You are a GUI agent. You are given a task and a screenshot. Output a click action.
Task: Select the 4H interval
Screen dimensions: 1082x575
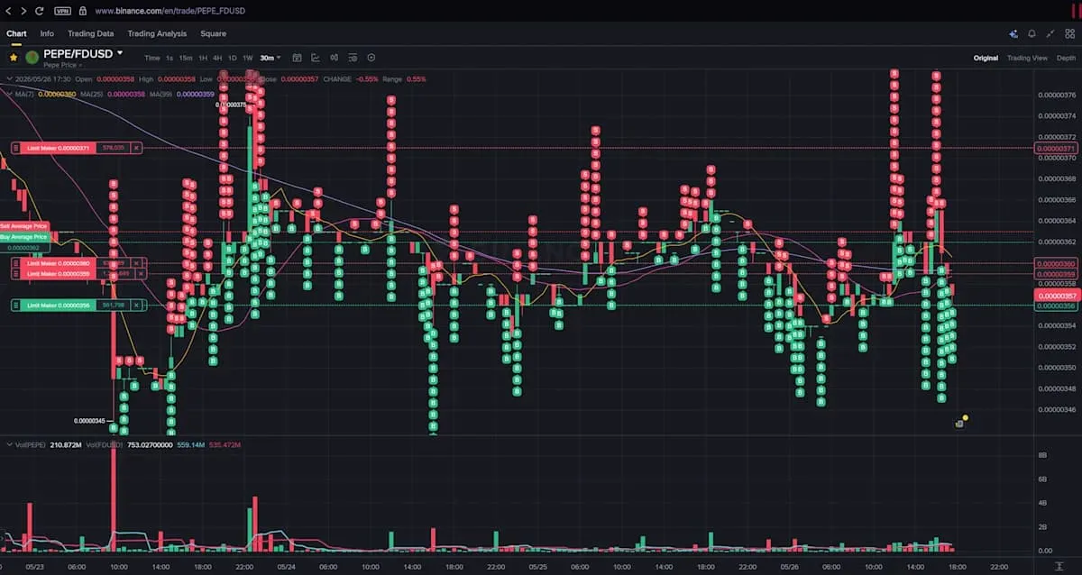click(217, 58)
